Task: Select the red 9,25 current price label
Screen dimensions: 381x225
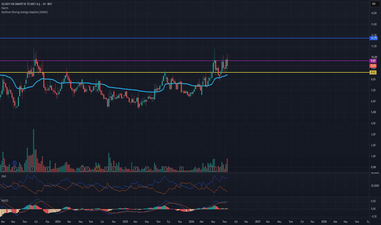Action: (373, 66)
